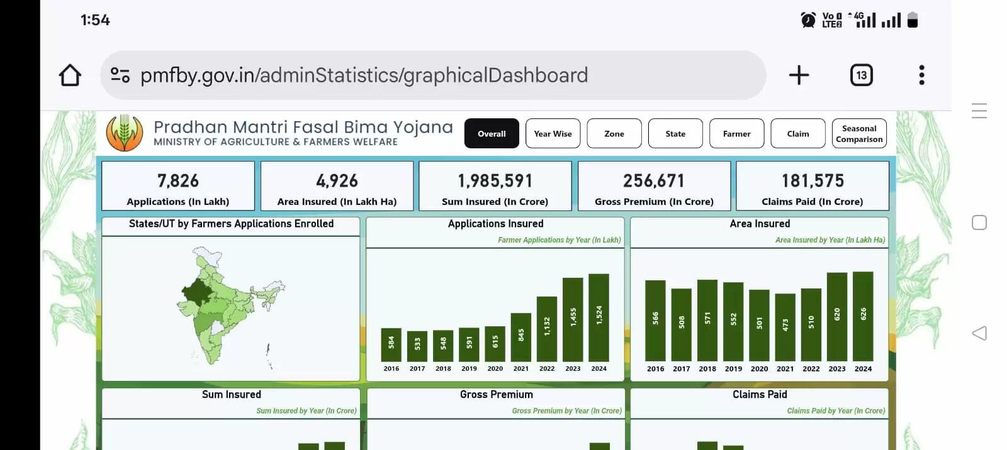Screen dimensions: 1007x450
Task: Focus the URL address bar
Action: [x=433, y=75]
